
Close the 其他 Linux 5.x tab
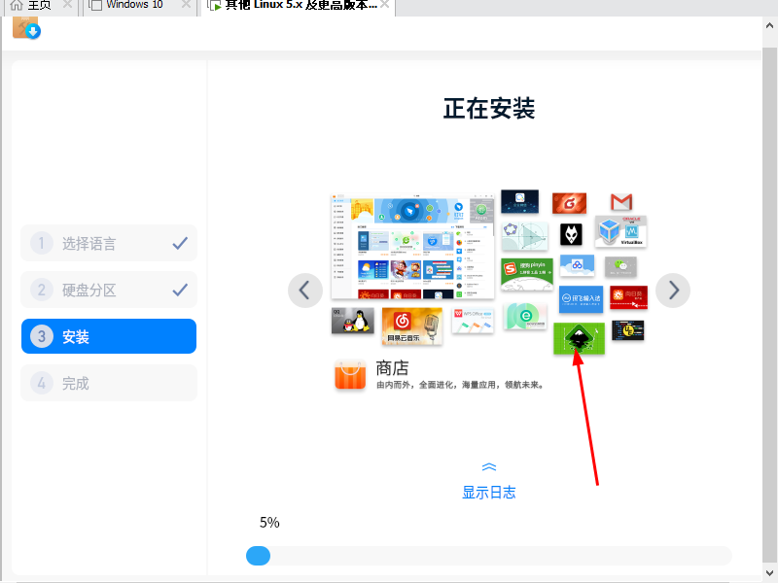pyautogui.click(x=384, y=5)
